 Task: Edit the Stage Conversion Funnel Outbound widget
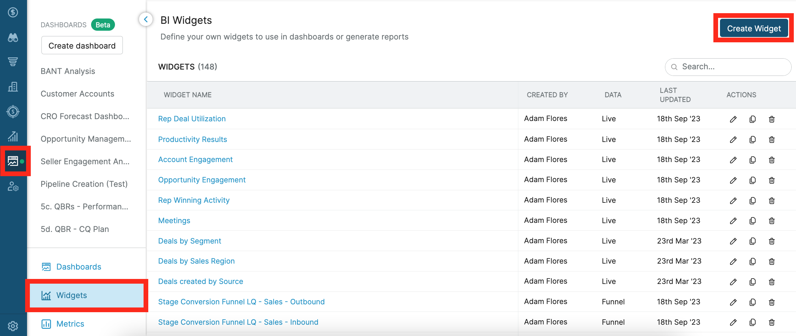click(733, 302)
